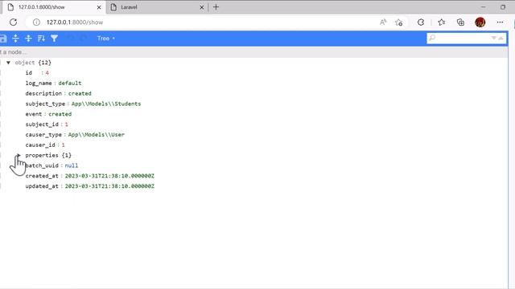Click the created_at timestamp value
The width and height of the screenshot is (515, 289).
click(109, 176)
